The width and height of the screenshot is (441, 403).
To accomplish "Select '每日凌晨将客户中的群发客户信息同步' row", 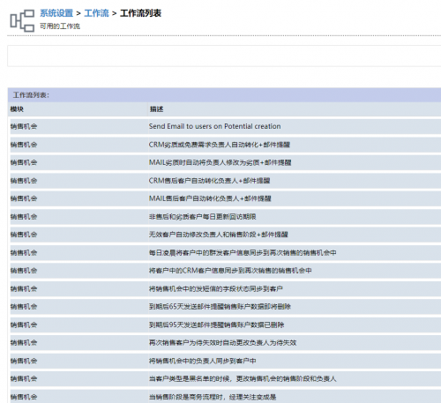I will point(226,253).
